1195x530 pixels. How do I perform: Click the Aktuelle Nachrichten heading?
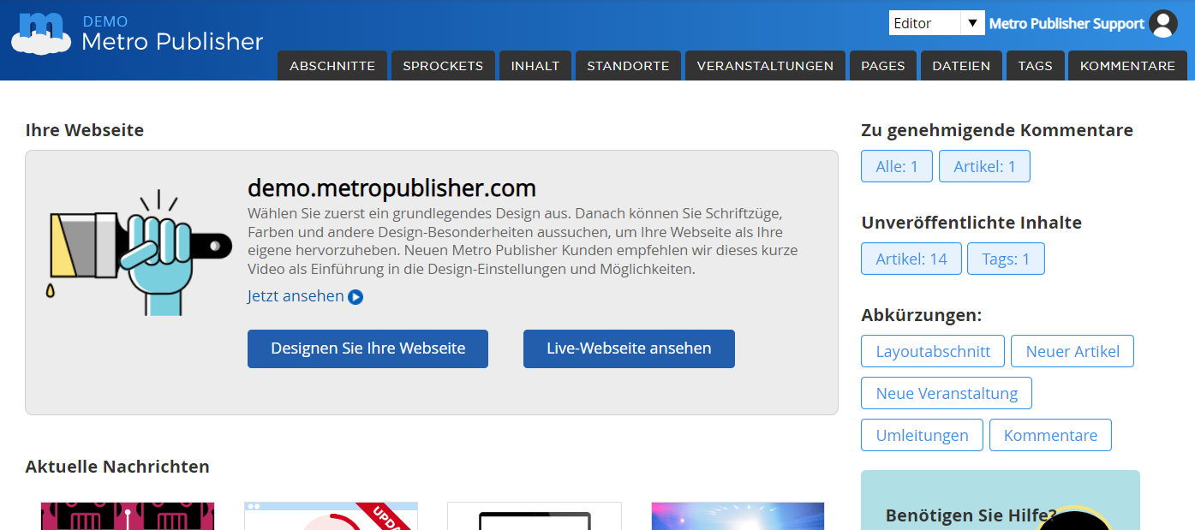(117, 467)
